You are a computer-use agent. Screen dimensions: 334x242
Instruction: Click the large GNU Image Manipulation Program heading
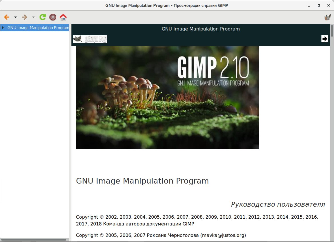pyautogui.click(x=142, y=181)
